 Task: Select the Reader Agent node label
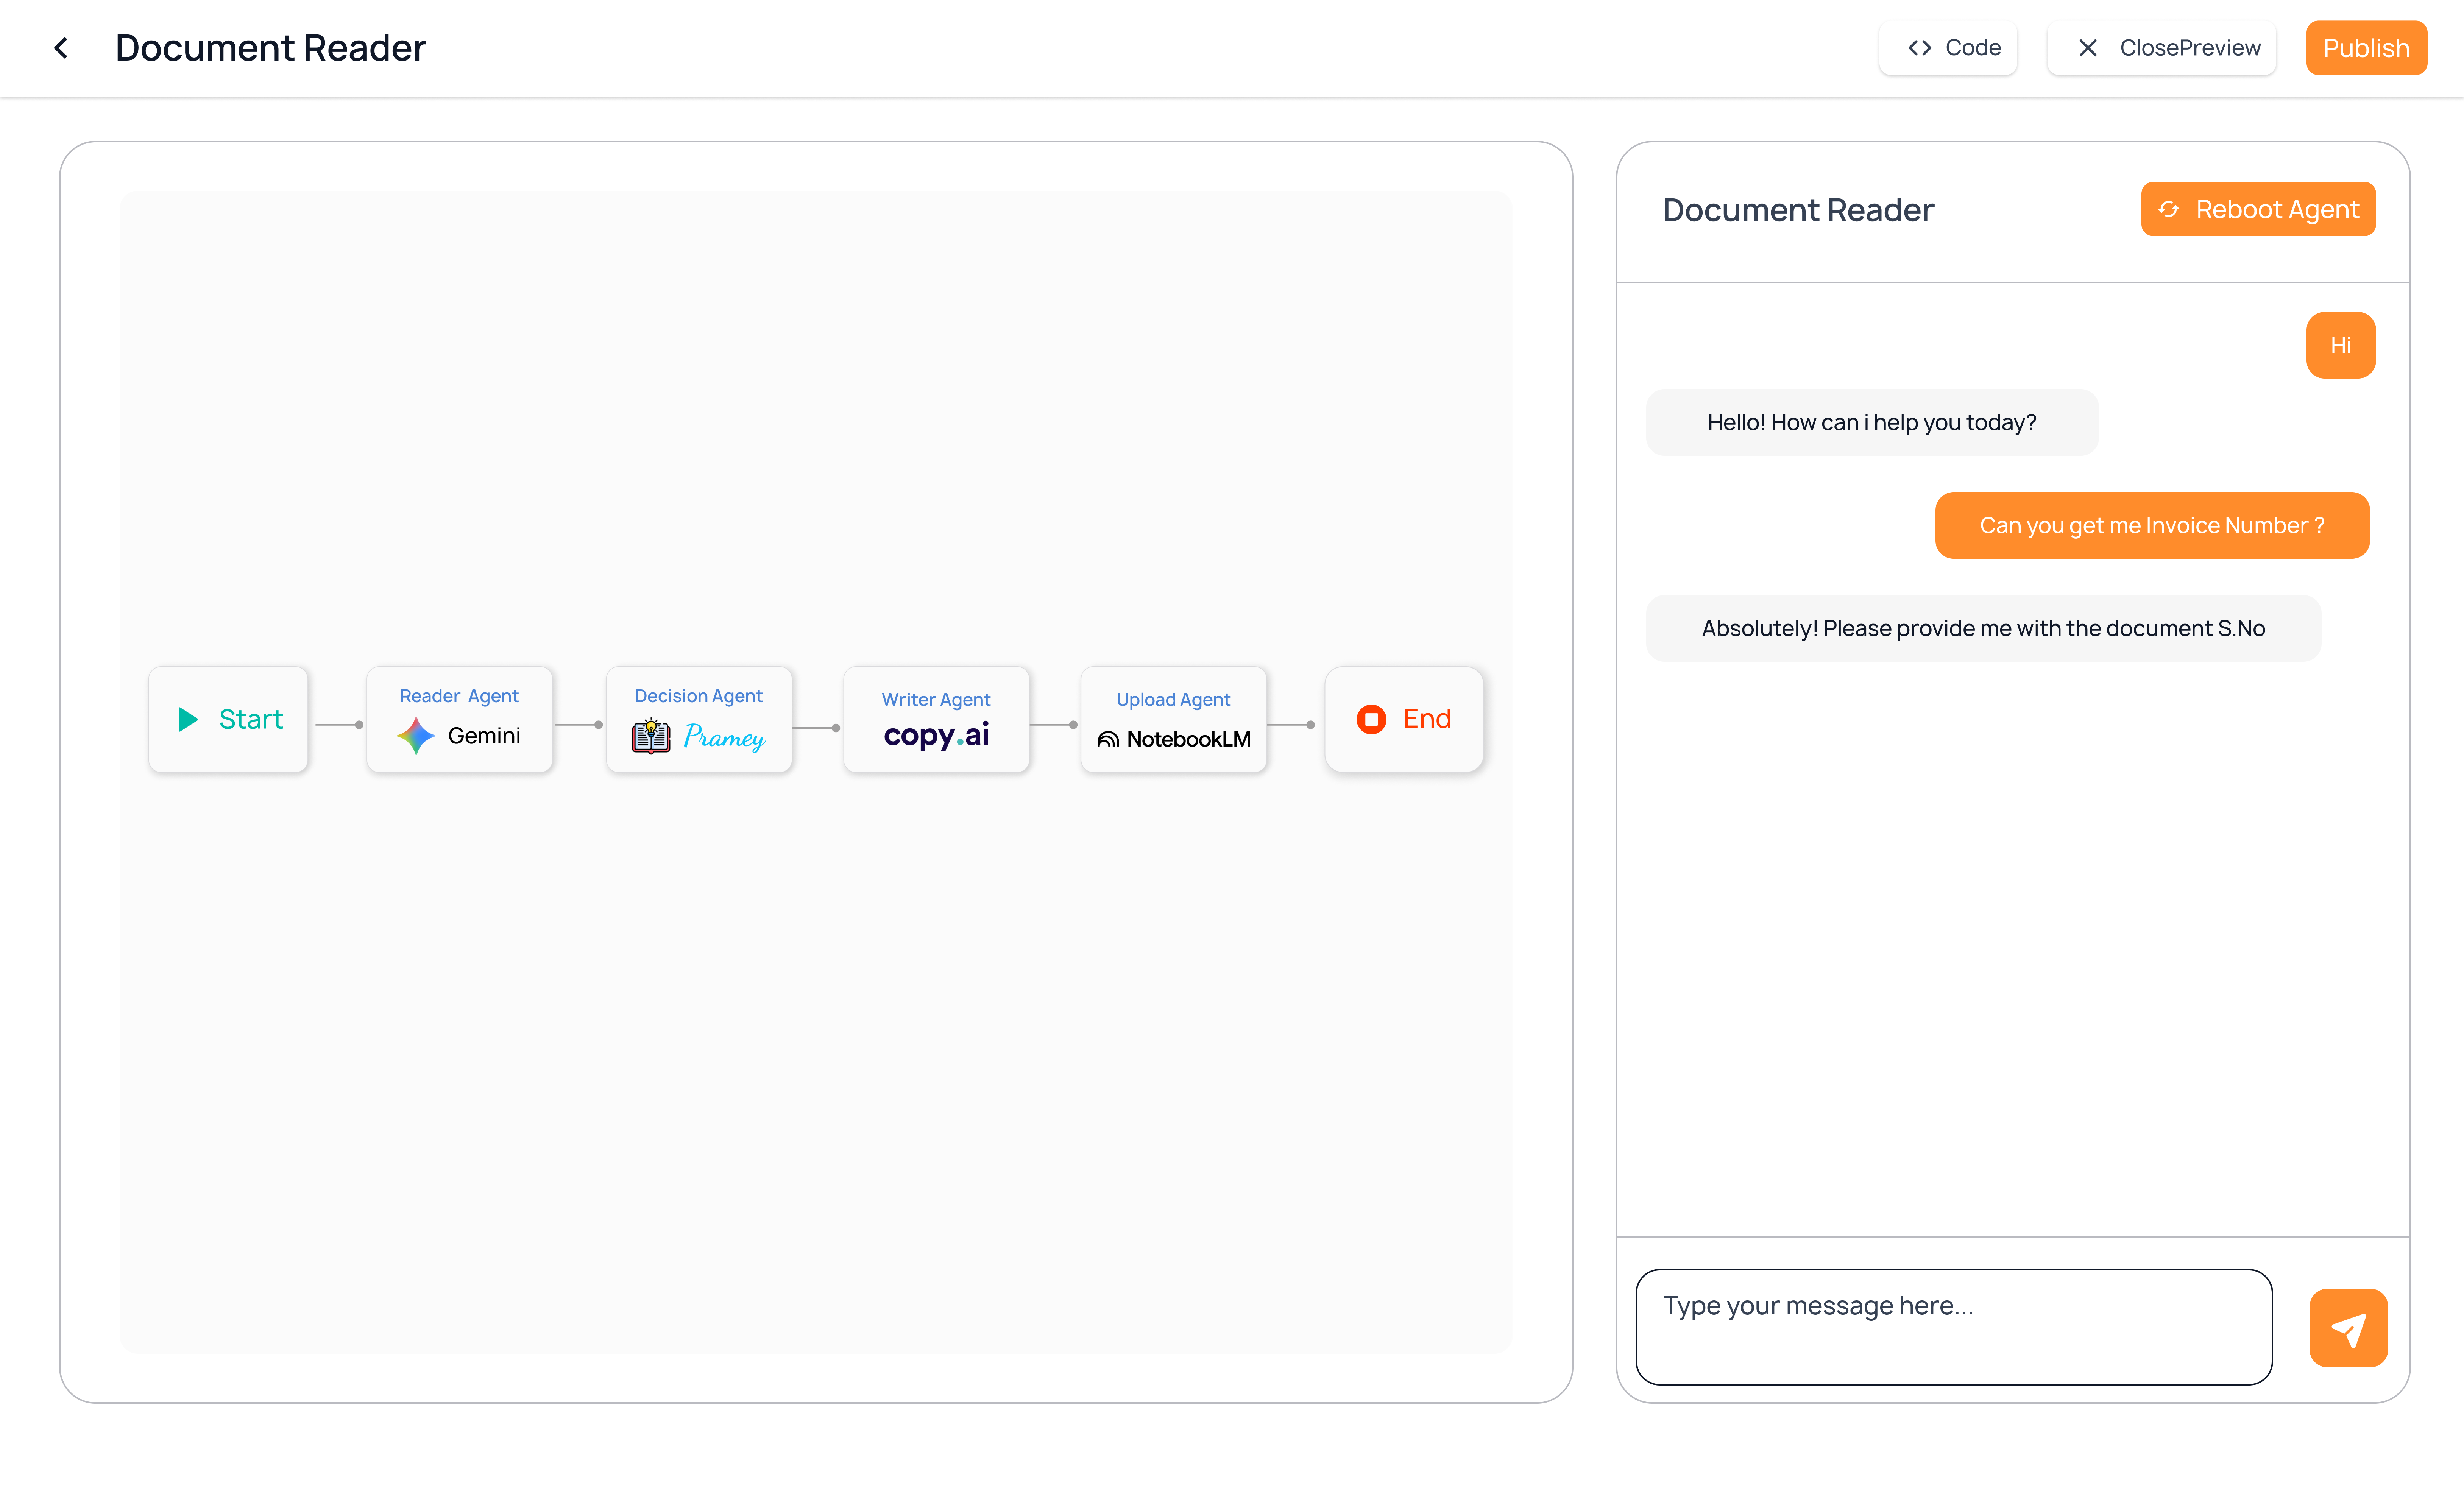459,696
